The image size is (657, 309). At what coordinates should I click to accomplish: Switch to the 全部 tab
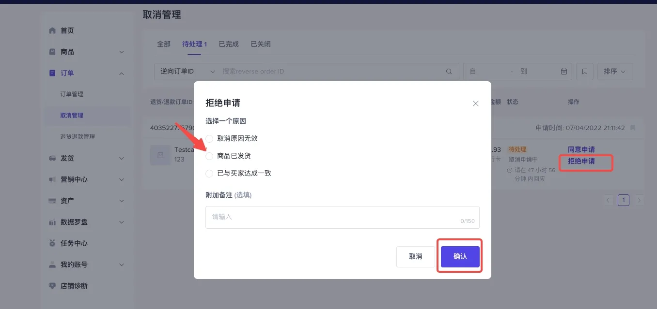pos(164,44)
